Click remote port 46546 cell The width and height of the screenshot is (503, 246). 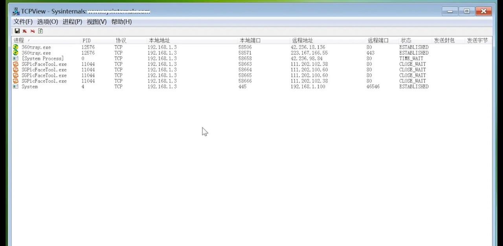coord(373,86)
